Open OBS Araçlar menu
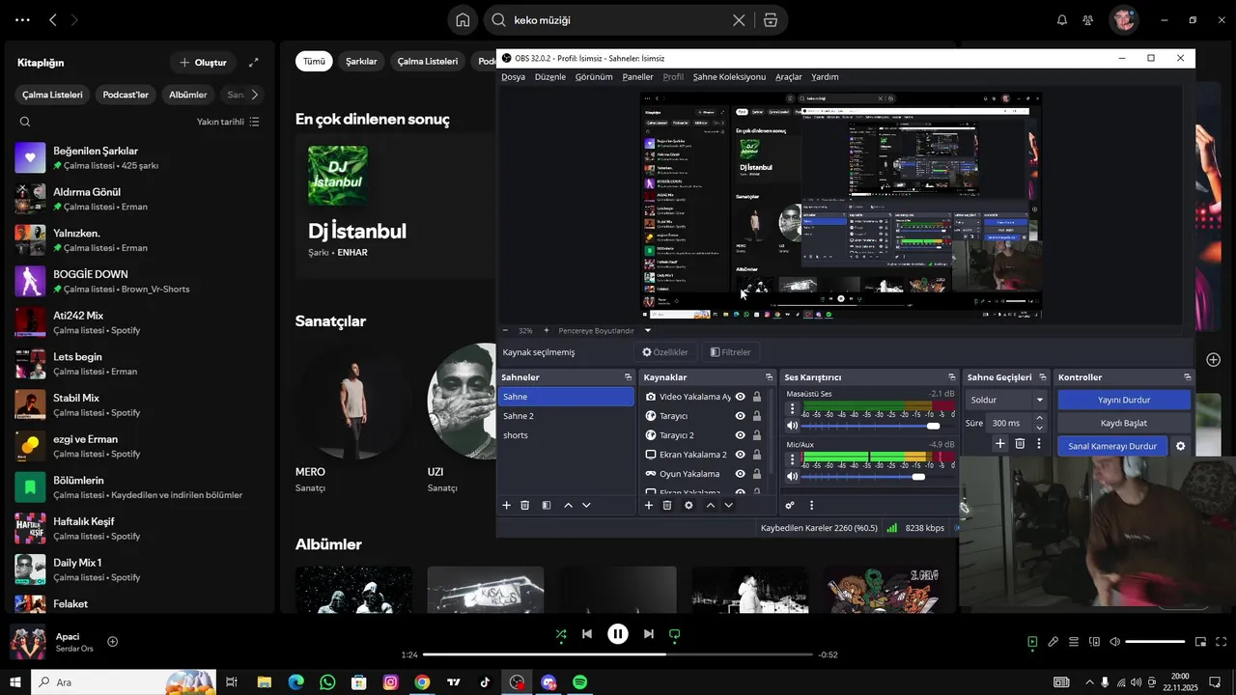Viewport: 1236px width, 695px height. [x=788, y=76]
